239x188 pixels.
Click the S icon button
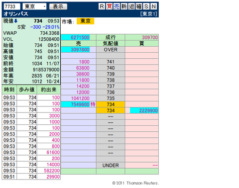pos(146,6)
